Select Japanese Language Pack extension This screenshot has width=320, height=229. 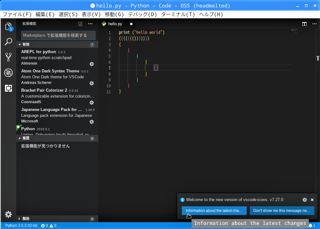[57, 115]
